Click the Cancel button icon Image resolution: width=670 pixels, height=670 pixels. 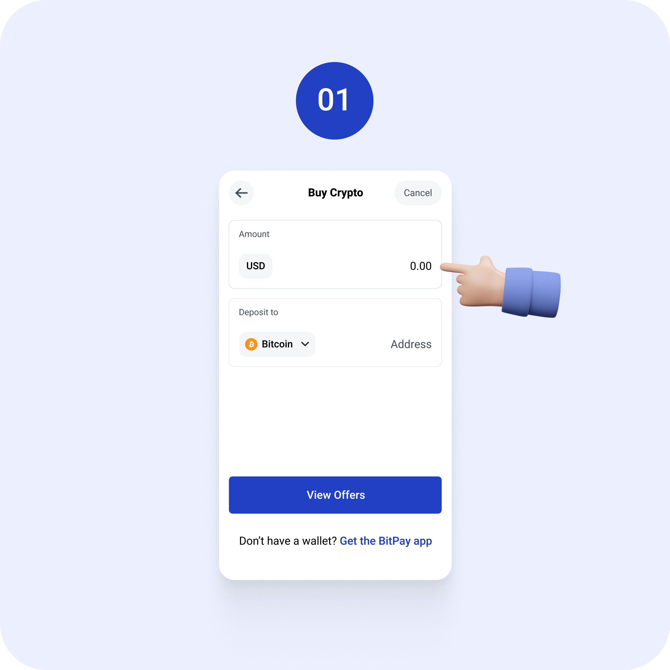tap(417, 193)
